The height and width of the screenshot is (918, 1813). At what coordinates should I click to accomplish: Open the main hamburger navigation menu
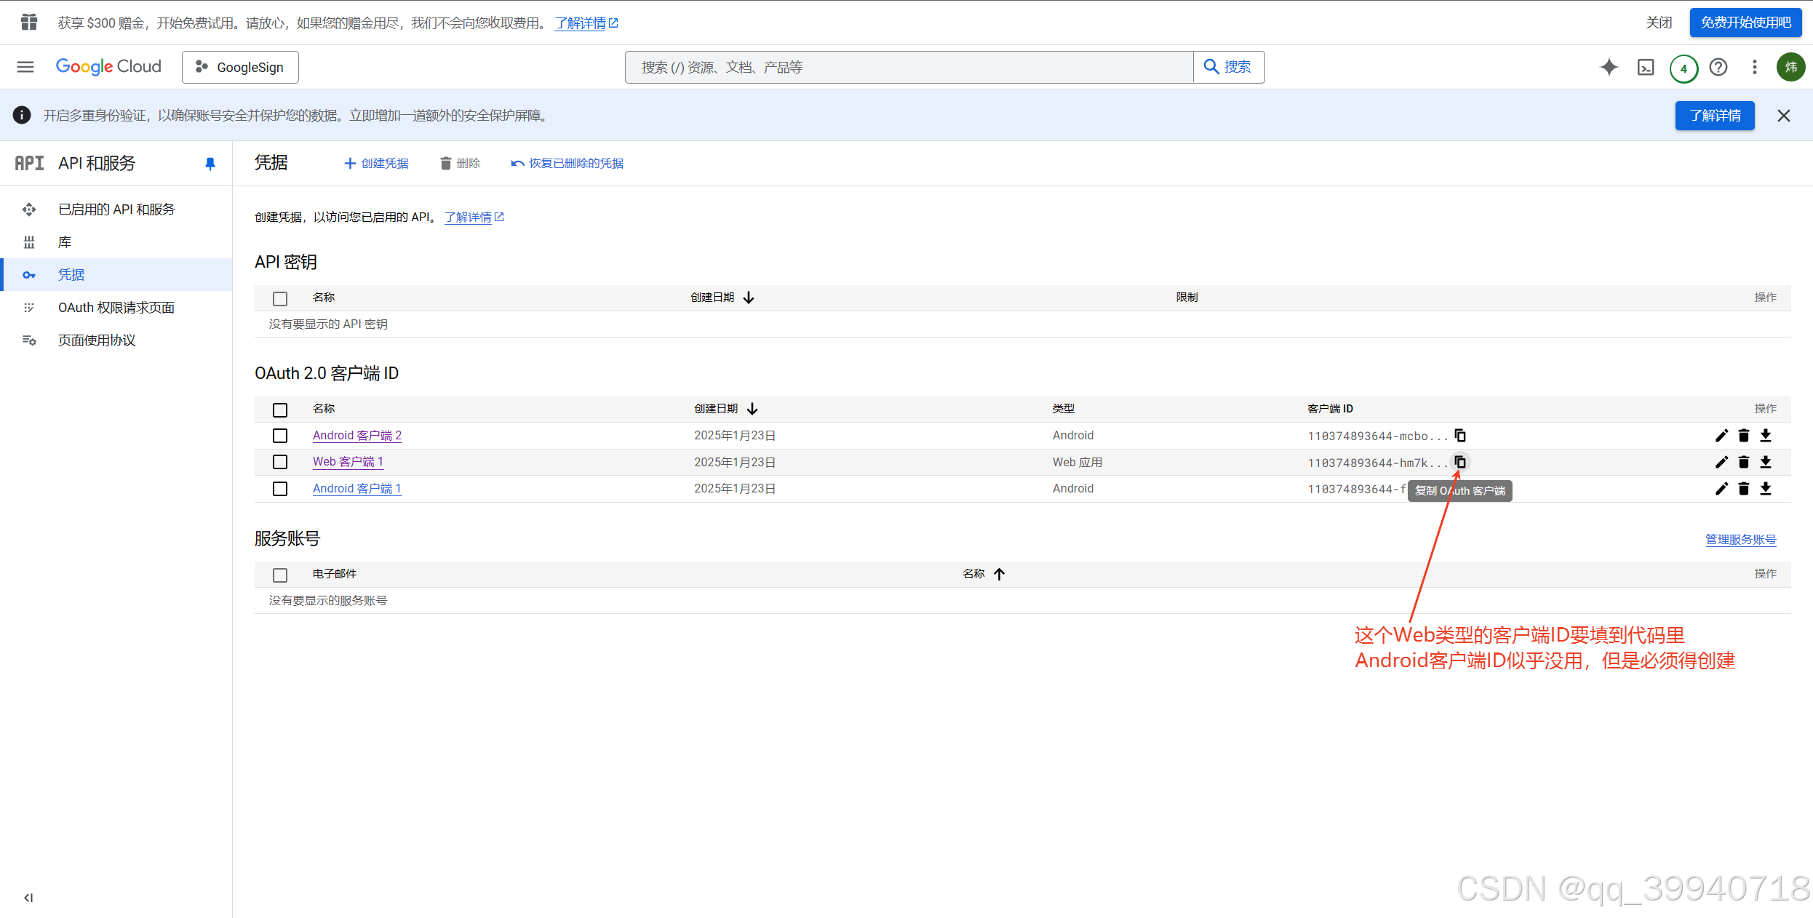tap(25, 67)
